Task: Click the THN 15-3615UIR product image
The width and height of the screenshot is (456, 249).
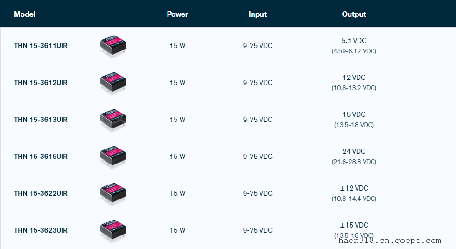Action: click(113, 157)
